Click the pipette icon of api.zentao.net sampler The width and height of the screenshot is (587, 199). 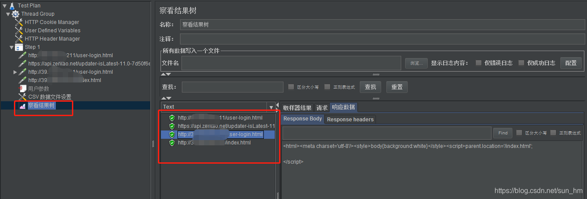click(x=22, y=64)
